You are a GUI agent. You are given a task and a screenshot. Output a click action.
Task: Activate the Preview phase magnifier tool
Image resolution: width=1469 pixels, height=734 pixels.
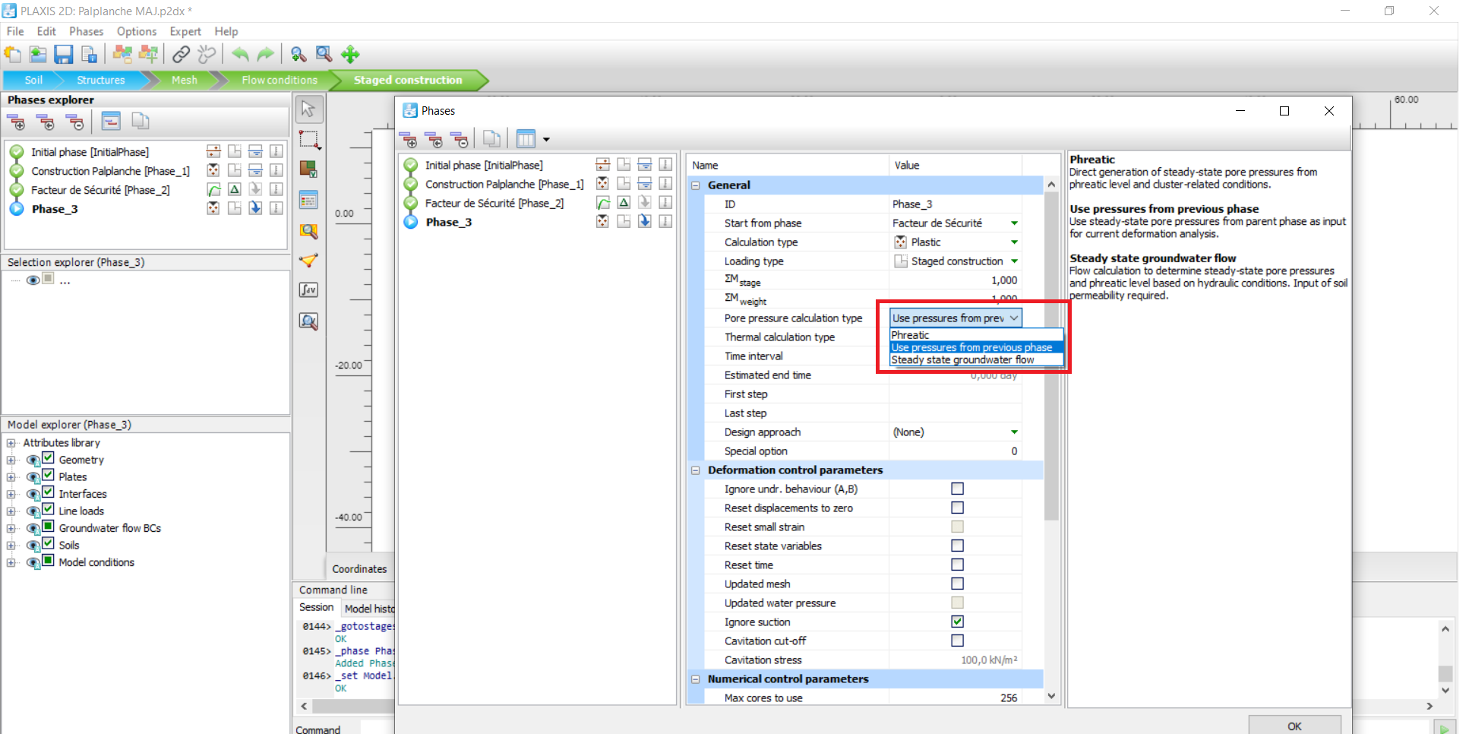(308, 321)
